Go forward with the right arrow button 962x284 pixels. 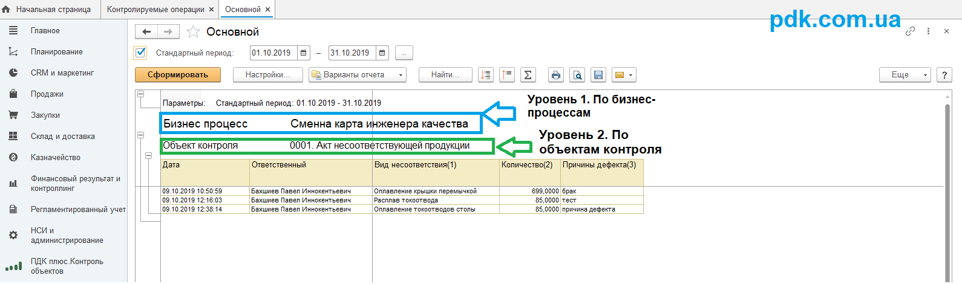pos(168,31)
